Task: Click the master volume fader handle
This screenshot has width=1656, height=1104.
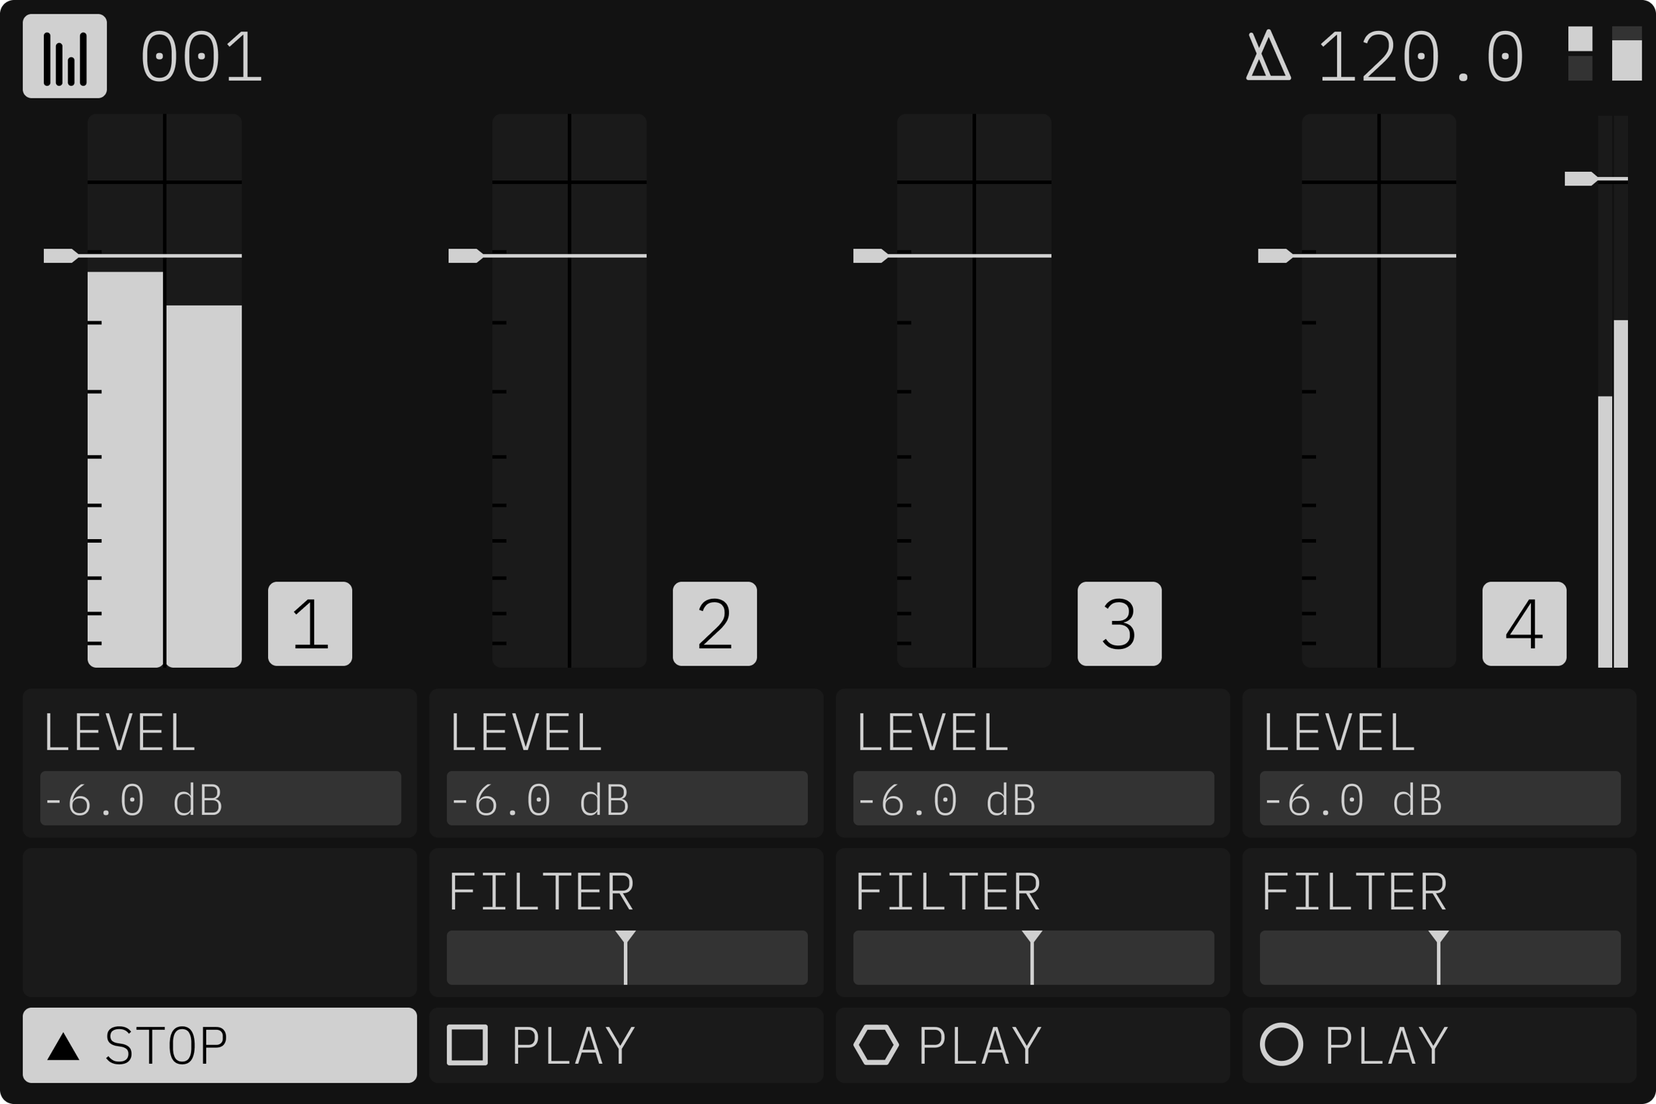Action: (1580, 178)
